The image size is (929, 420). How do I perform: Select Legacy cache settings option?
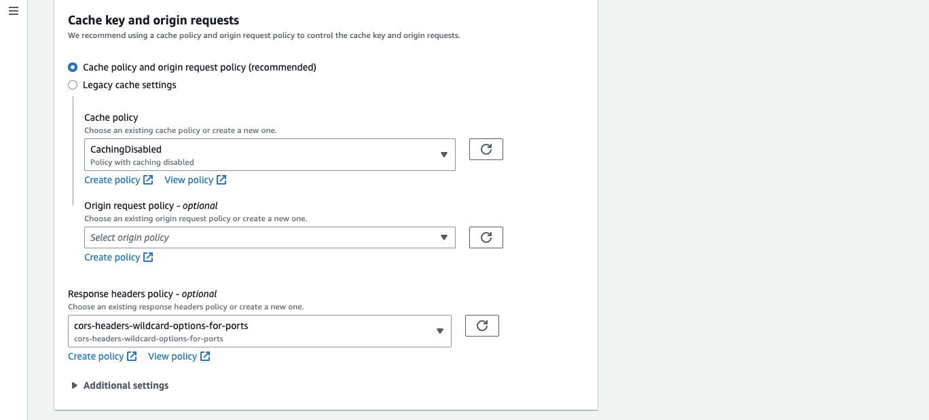(x=73, y=85)
